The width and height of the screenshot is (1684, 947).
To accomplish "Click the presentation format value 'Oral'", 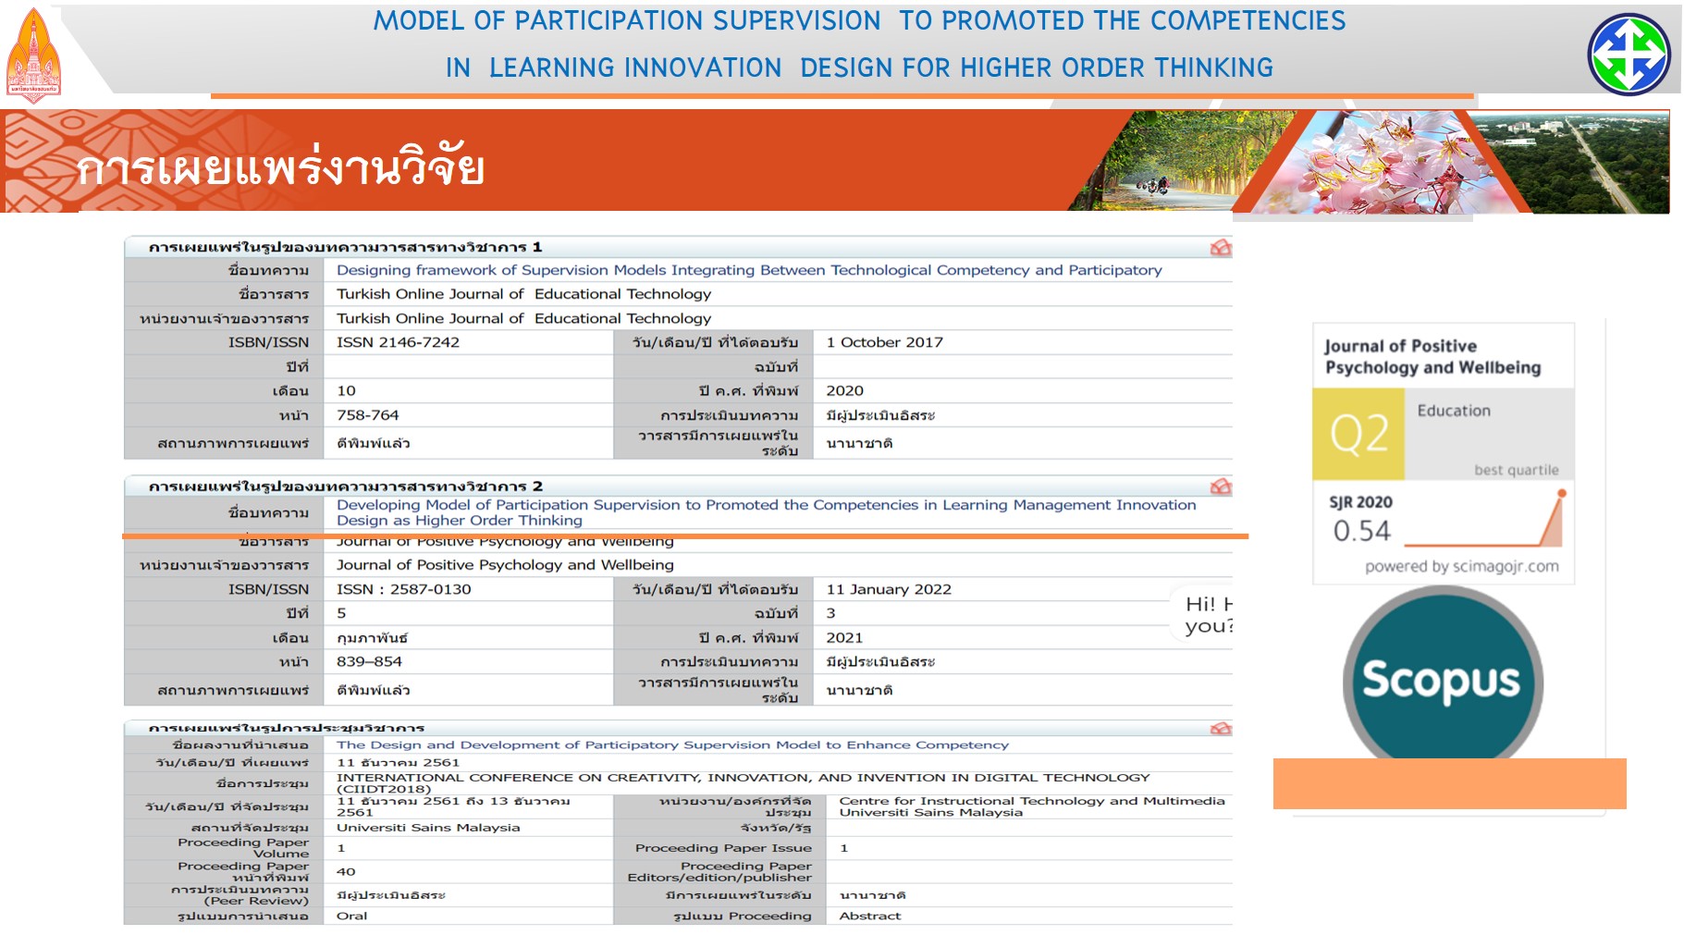I will pos(351,916).
